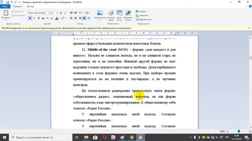This screenshot has height=141, width=252.
Task: Click the Paste clipboard icon
Action: pos(6,13)
